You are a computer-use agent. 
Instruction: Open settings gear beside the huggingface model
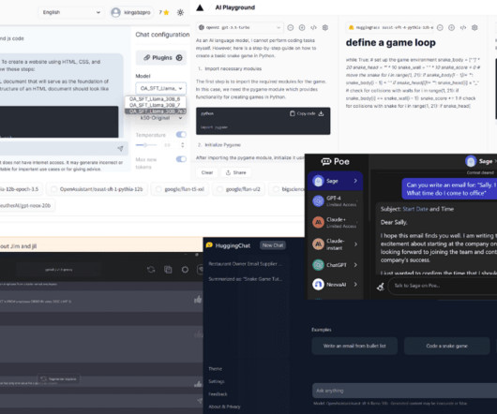point(474,28)
